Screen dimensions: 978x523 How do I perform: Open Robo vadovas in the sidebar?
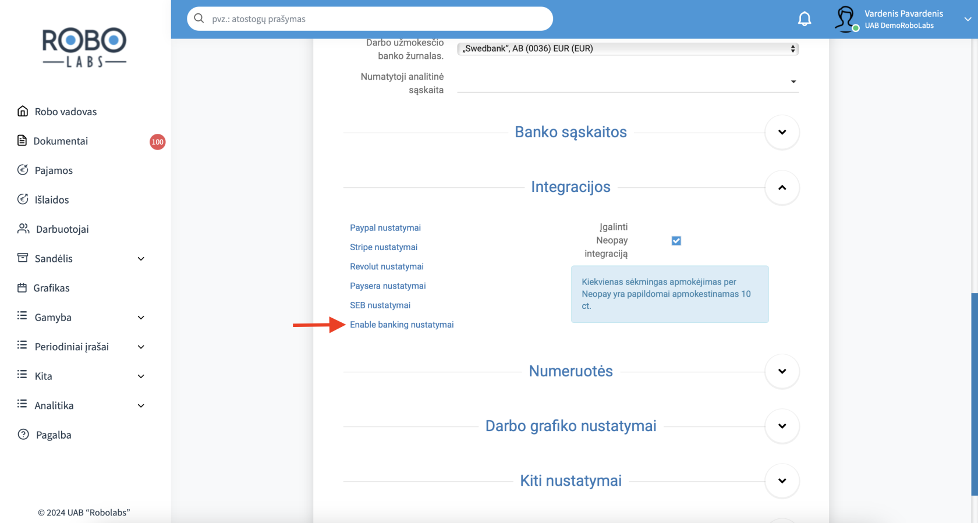click(x=66, y=112)
